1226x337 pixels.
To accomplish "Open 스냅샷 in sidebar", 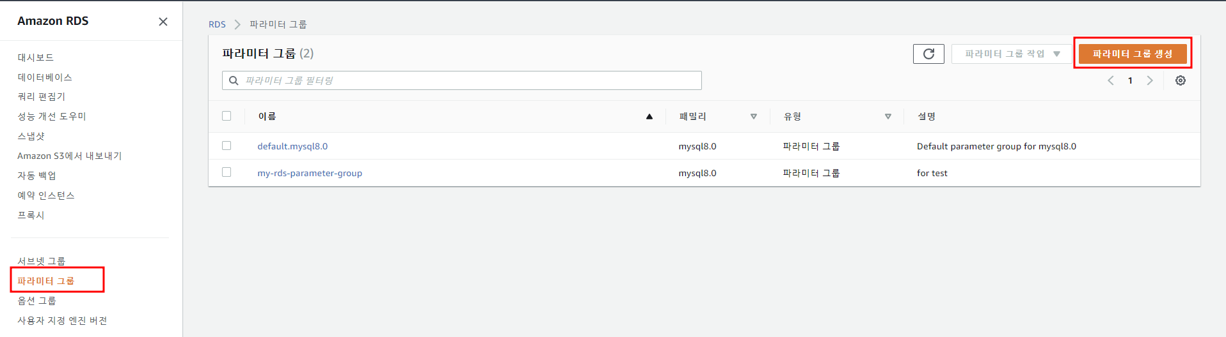I will tap(31, 136).
